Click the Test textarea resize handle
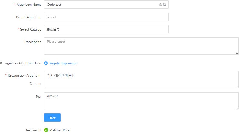This screenshot has width=249, height=137. tap(237, 108)
